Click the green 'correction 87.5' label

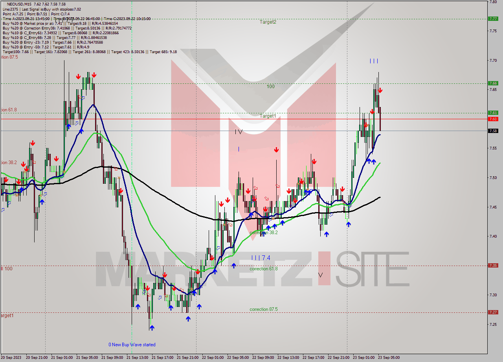click(264, 309)
